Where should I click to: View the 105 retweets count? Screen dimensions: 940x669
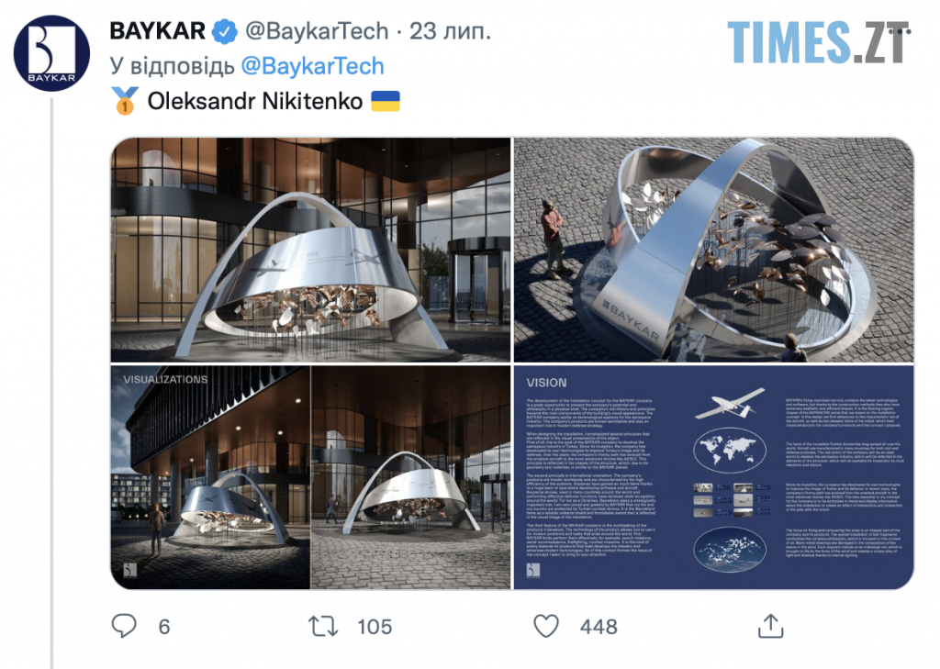click(x=375, y=627)
